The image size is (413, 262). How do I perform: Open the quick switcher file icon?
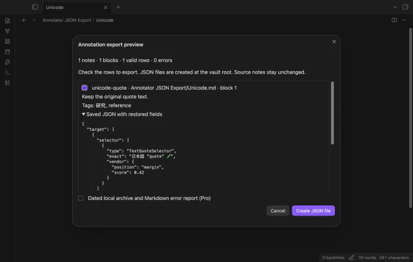pos(7,21)
